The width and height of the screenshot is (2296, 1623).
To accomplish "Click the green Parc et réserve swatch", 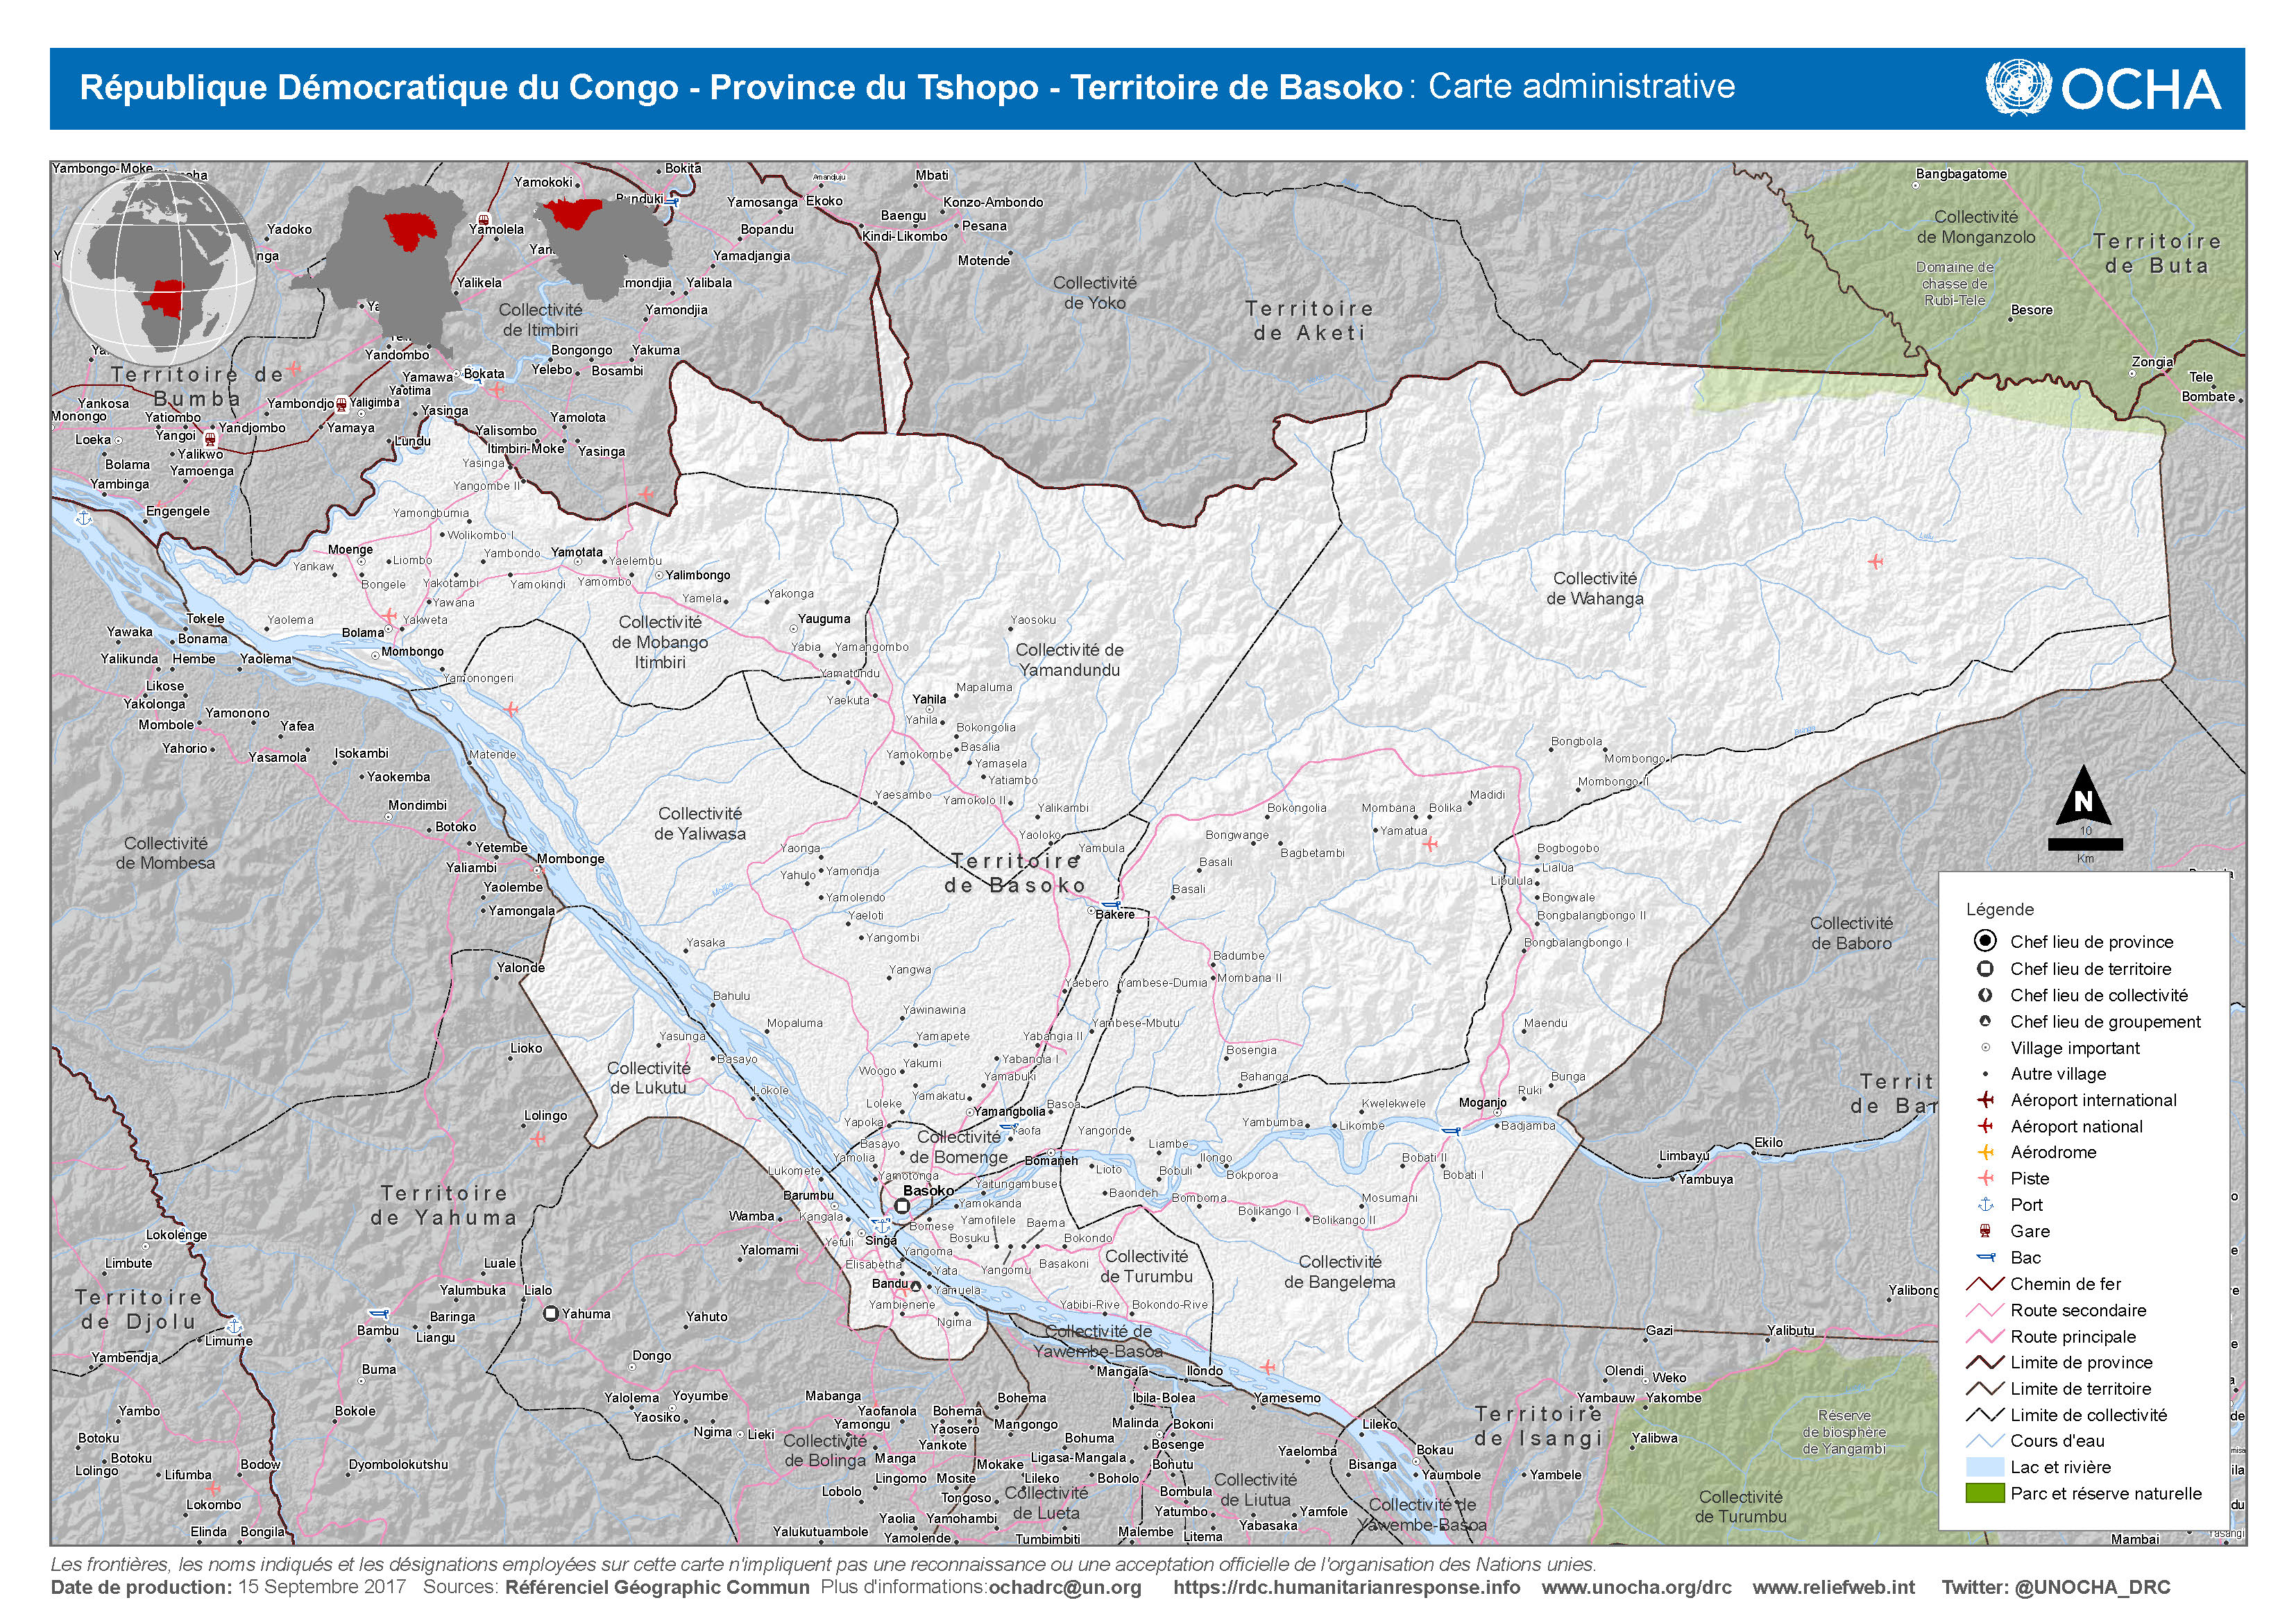I will click(1985, 1493).
